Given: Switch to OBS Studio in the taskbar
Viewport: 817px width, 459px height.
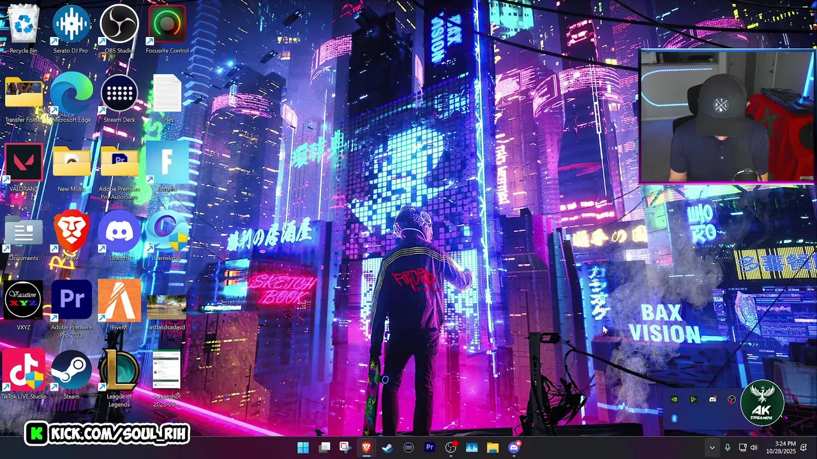Looking at the screenshot, I should coord(451,448).
